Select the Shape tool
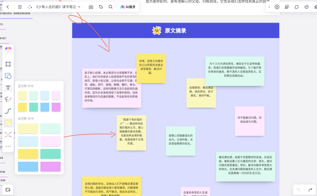 pyautogui.click(x=8, y=76)
